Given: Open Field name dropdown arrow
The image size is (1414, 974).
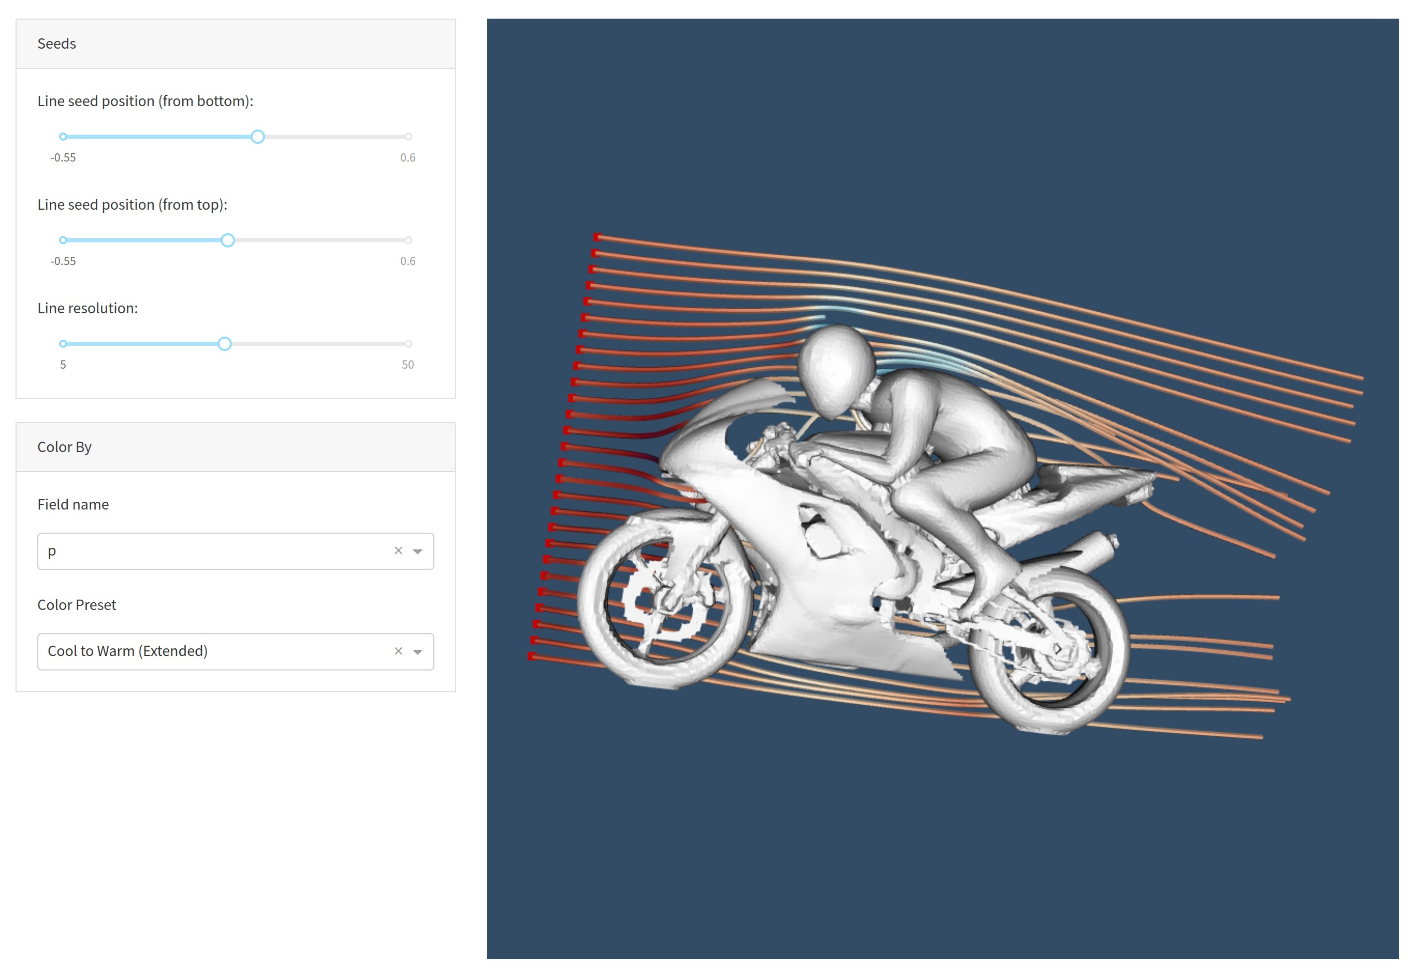Looking at the screenshot, I should coord(417,551).
